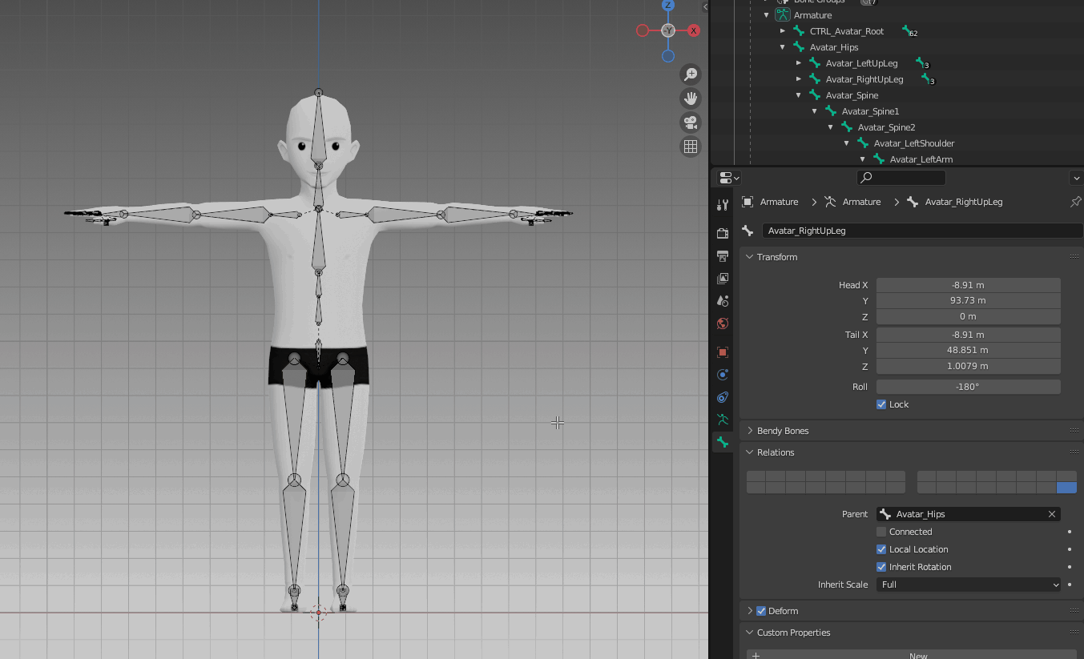Select Avatar_Spine1 in the outliner
1084x659 pixels.
[870, 111]
